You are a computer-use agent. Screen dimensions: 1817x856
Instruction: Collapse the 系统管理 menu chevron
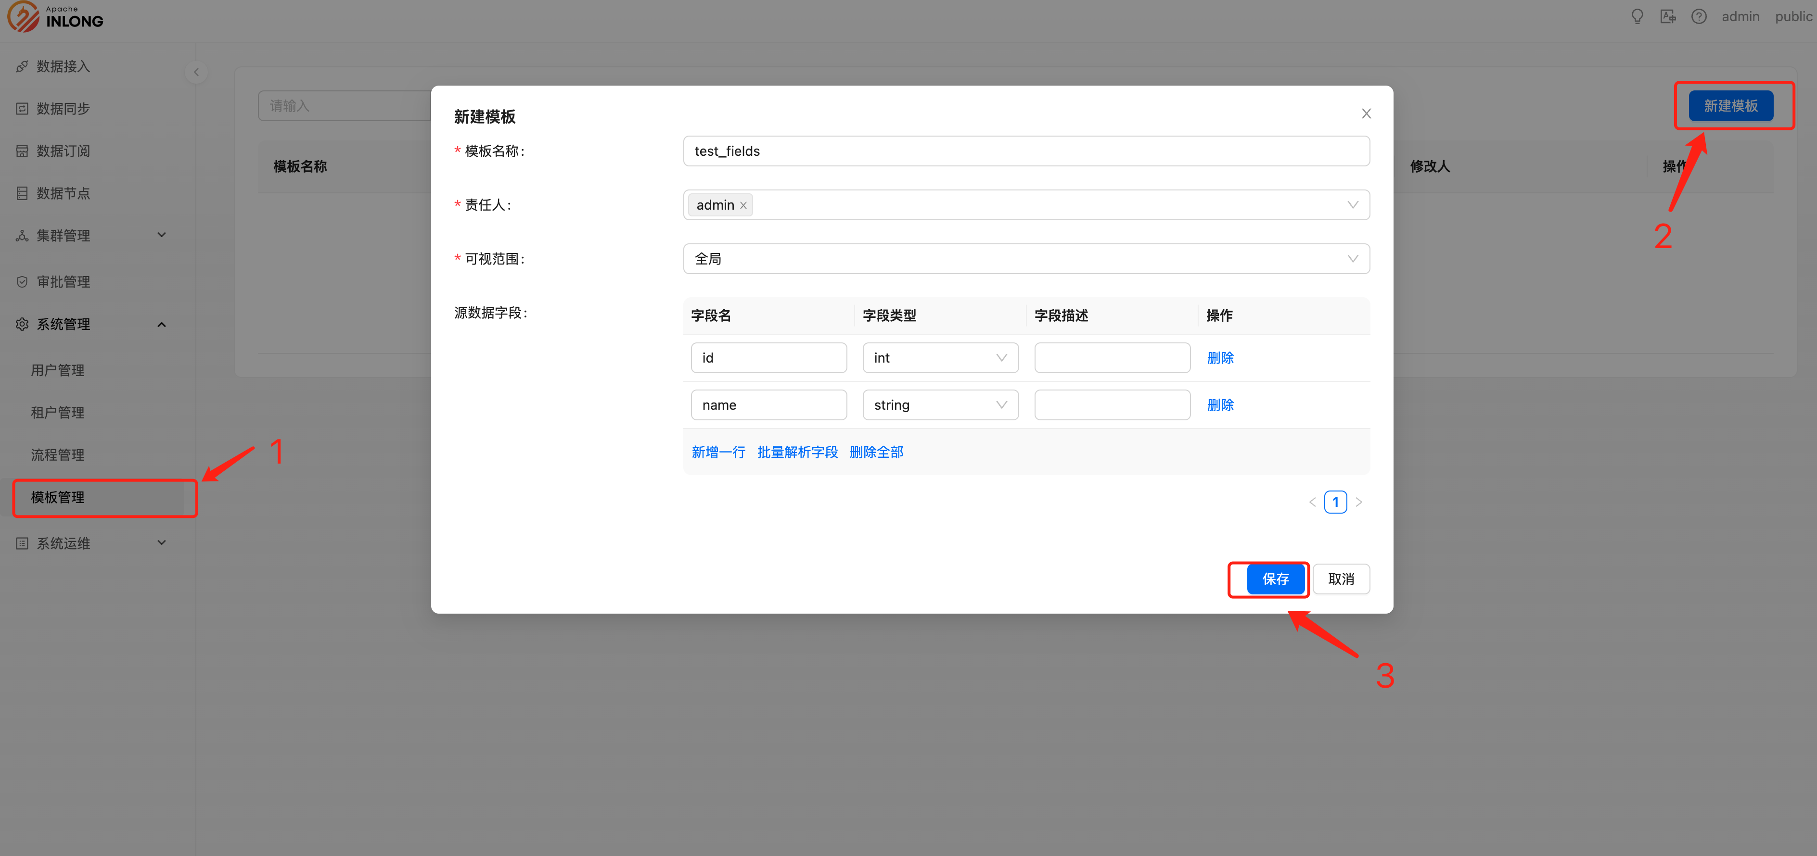(x=162, y=324)
